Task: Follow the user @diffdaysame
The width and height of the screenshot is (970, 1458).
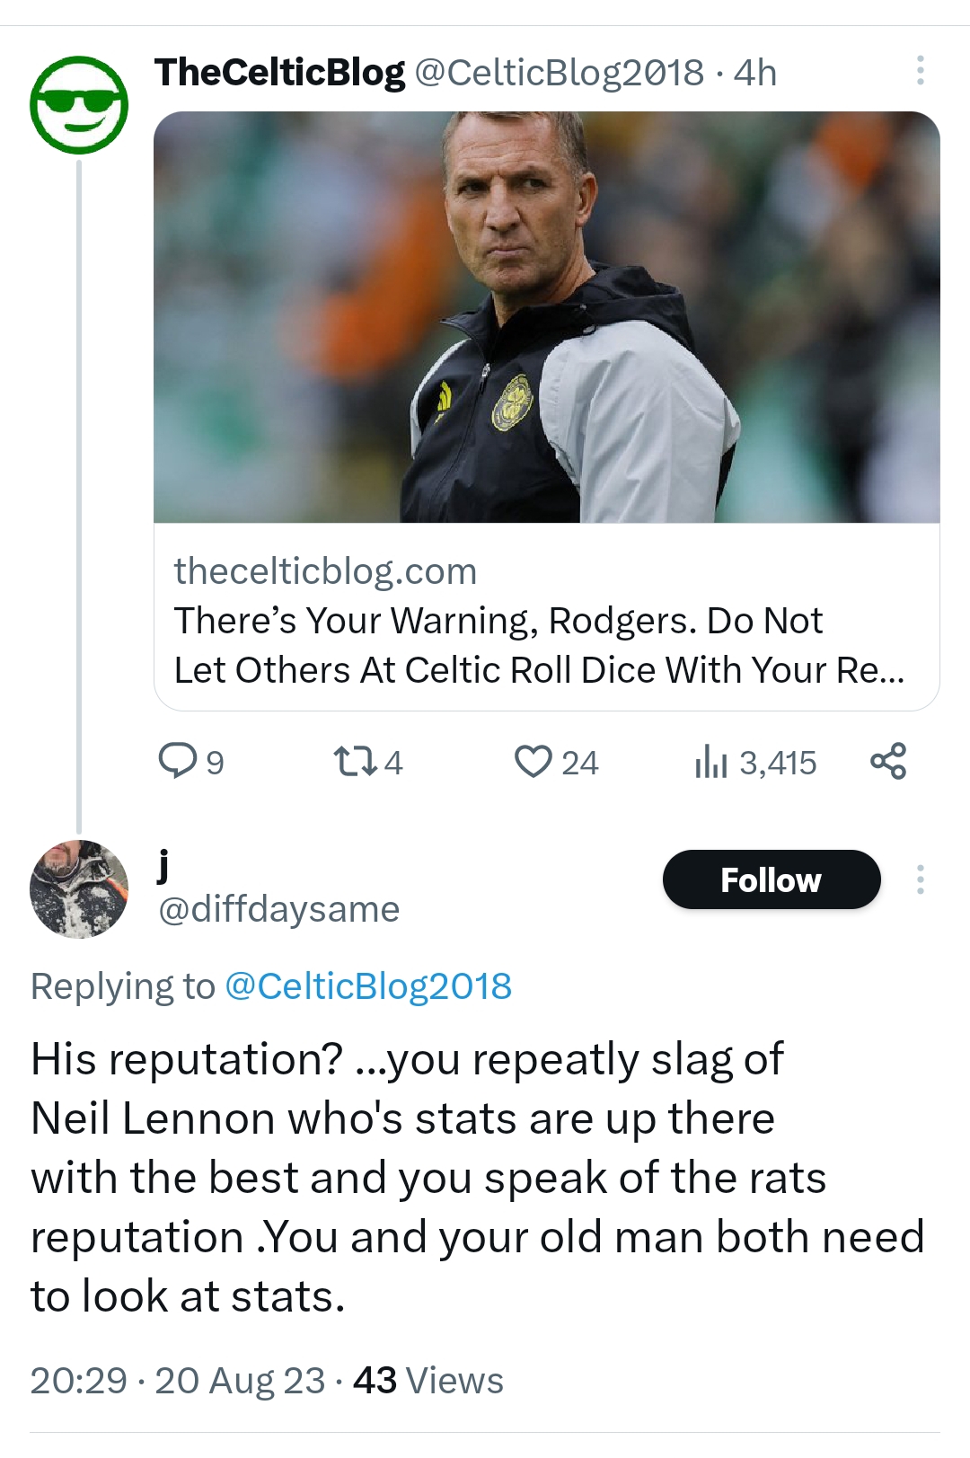Action: pyautogui.click(x=771, y=879)
